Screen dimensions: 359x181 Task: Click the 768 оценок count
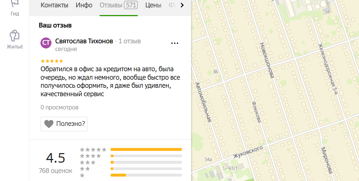click(x=55, y=171)
